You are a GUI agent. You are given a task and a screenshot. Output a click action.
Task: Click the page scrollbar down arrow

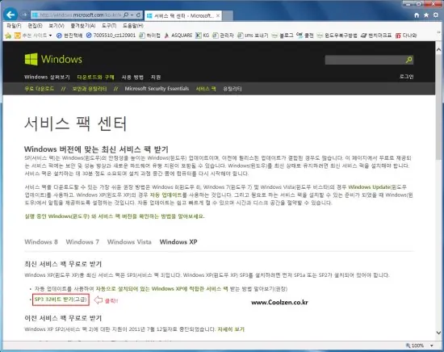tap(438, 333)
